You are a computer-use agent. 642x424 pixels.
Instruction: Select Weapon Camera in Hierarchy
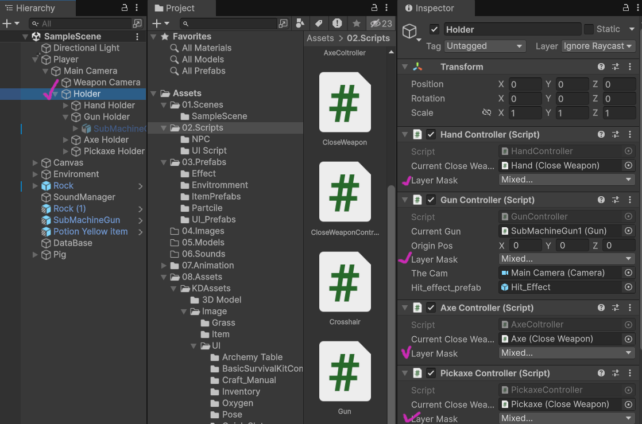pyautogui.click(x=106, y=82)
